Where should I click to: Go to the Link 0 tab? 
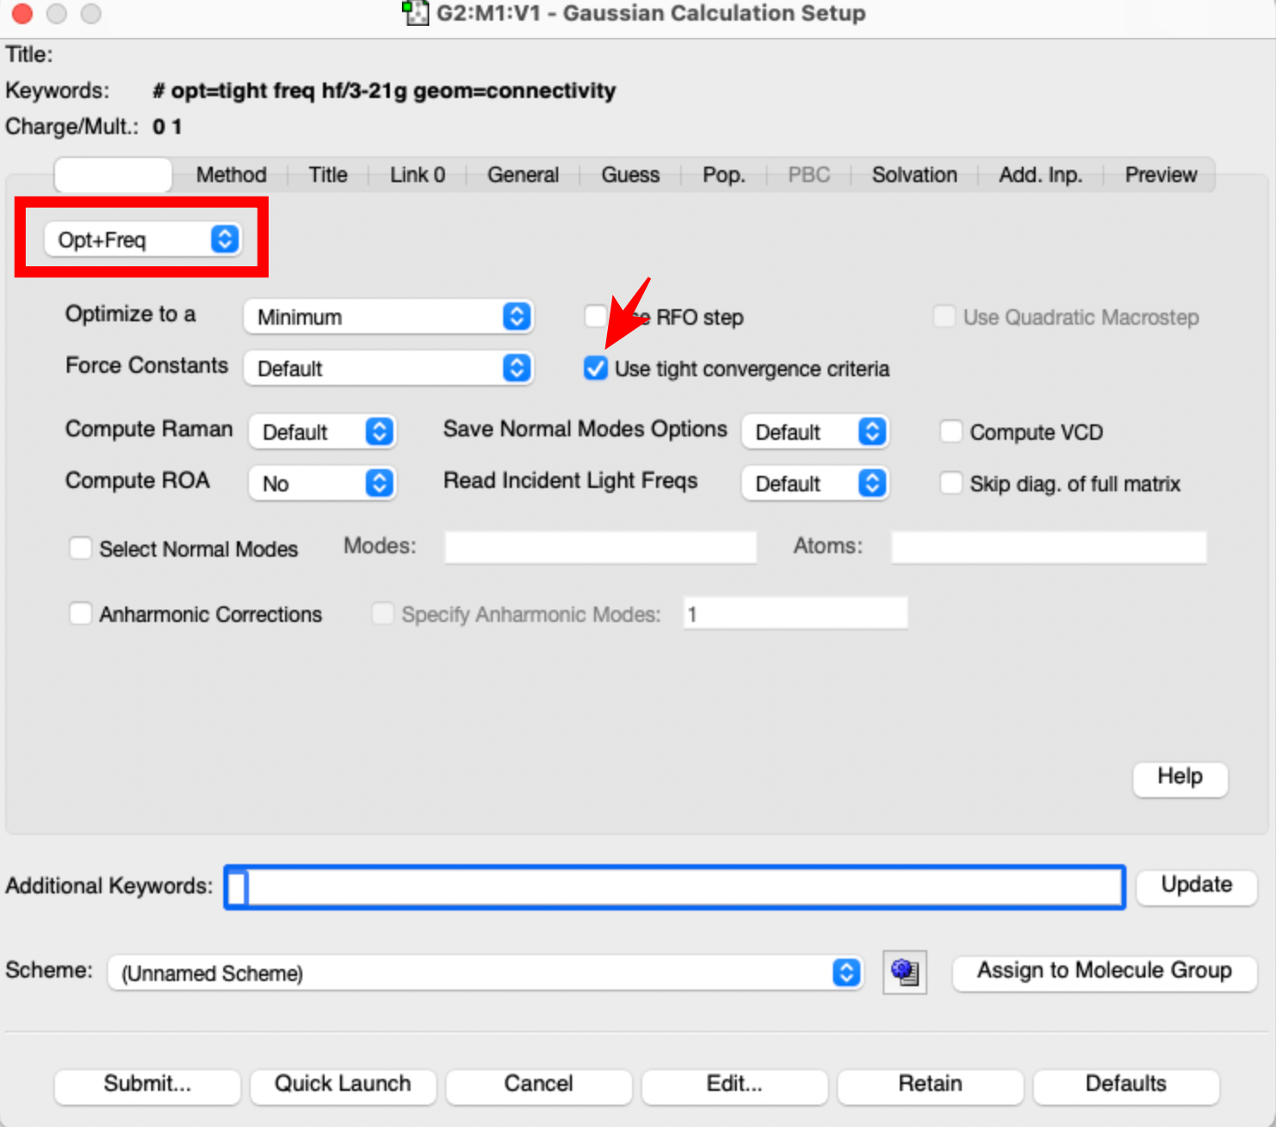coord(417,174)
